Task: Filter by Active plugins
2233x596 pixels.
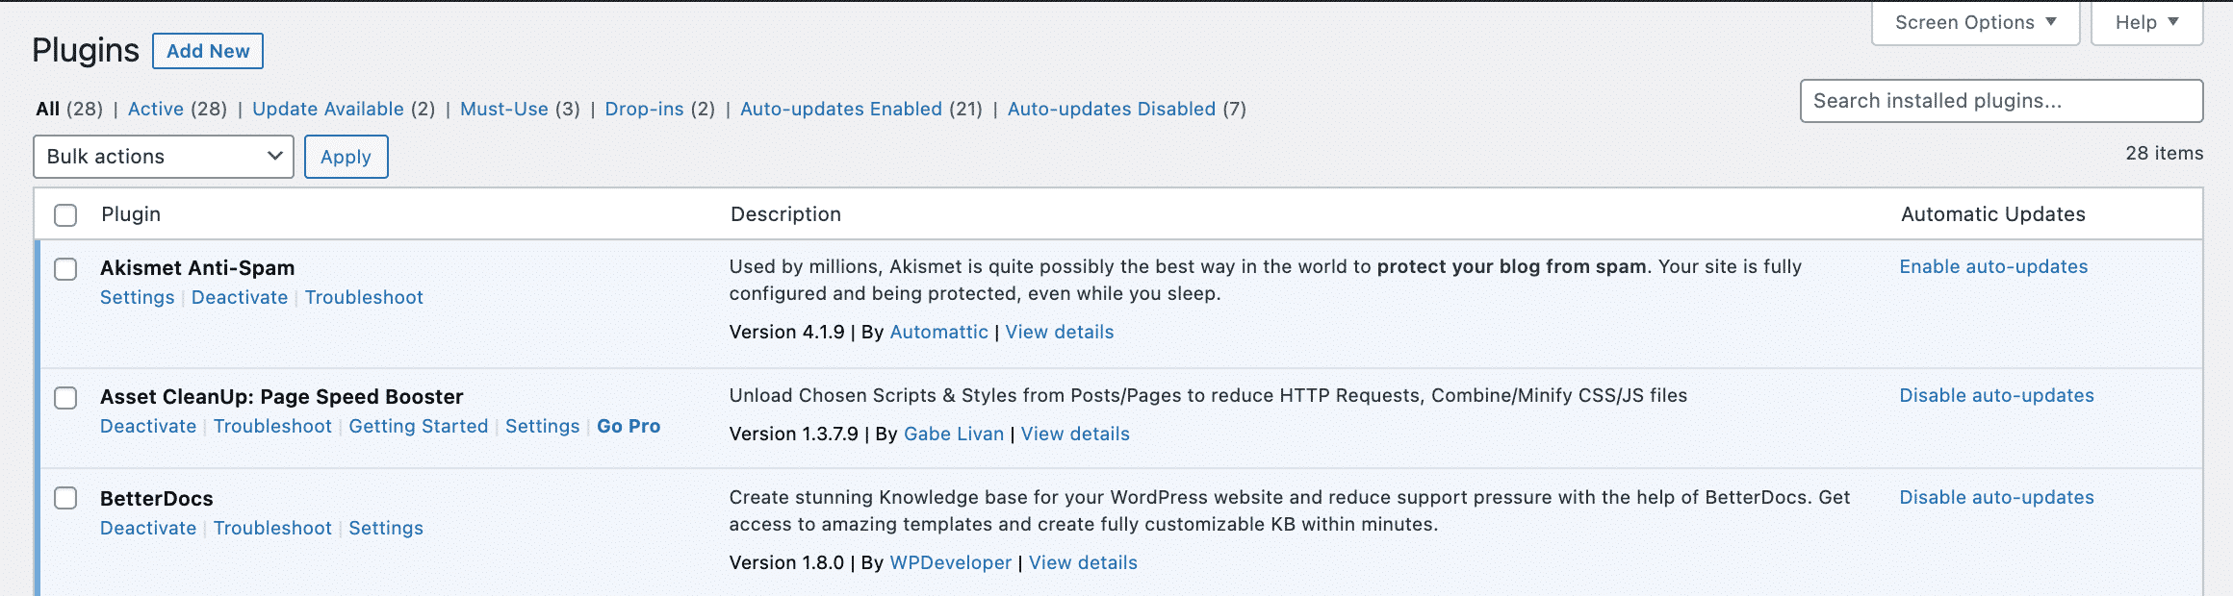Action: pyautogui.click(x=156, y=109)
